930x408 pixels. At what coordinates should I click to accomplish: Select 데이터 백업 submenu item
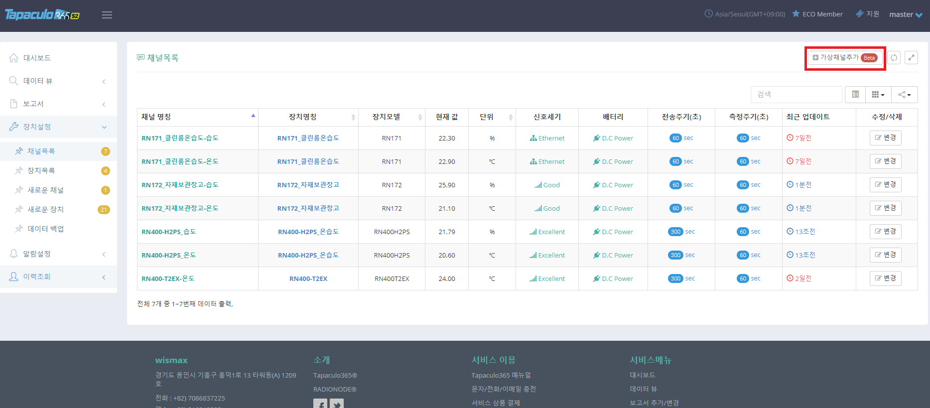click(x=58, y=229)
